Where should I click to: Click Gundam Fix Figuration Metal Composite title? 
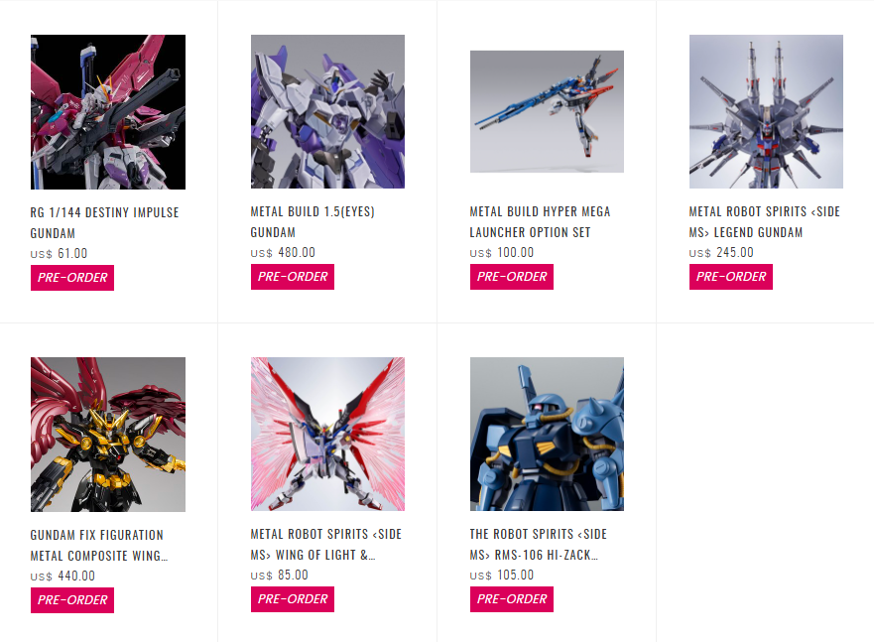point(99,545)
